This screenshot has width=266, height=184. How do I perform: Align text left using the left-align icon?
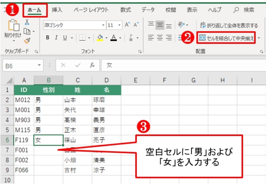(x=151, y=38)
